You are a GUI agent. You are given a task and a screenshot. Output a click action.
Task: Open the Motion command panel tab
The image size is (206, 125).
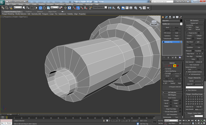tap(174, 17)
